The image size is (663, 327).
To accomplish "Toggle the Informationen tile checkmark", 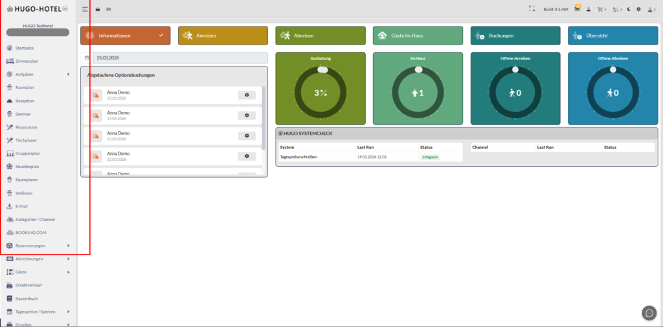I will (161, 36).
